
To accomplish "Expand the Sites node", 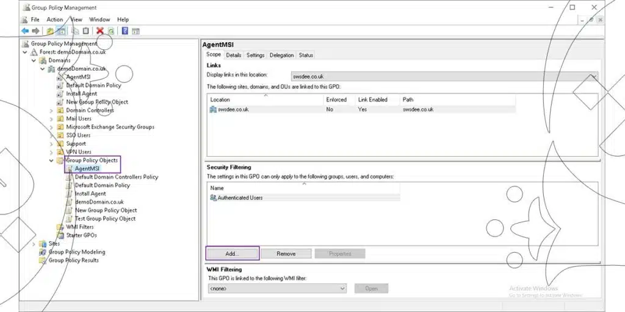I will [34, 244].
